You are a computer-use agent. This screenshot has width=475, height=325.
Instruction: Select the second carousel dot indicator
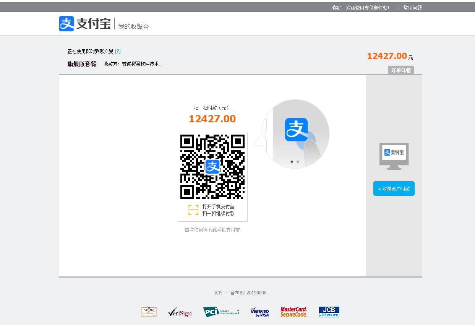(298, 162)
